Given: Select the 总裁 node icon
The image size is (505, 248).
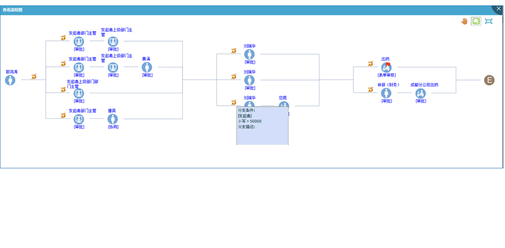Looking at the screenshot, I should 284,104.
